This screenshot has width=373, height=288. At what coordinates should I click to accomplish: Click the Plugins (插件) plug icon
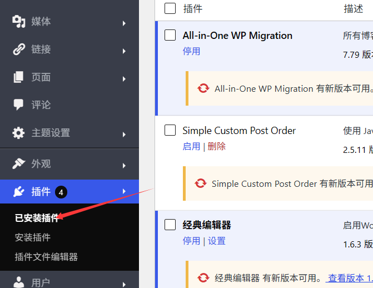18,192
